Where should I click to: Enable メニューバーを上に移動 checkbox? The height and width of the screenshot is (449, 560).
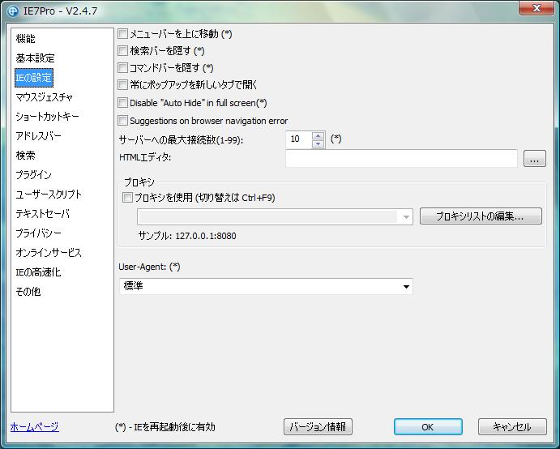(122, 34)
